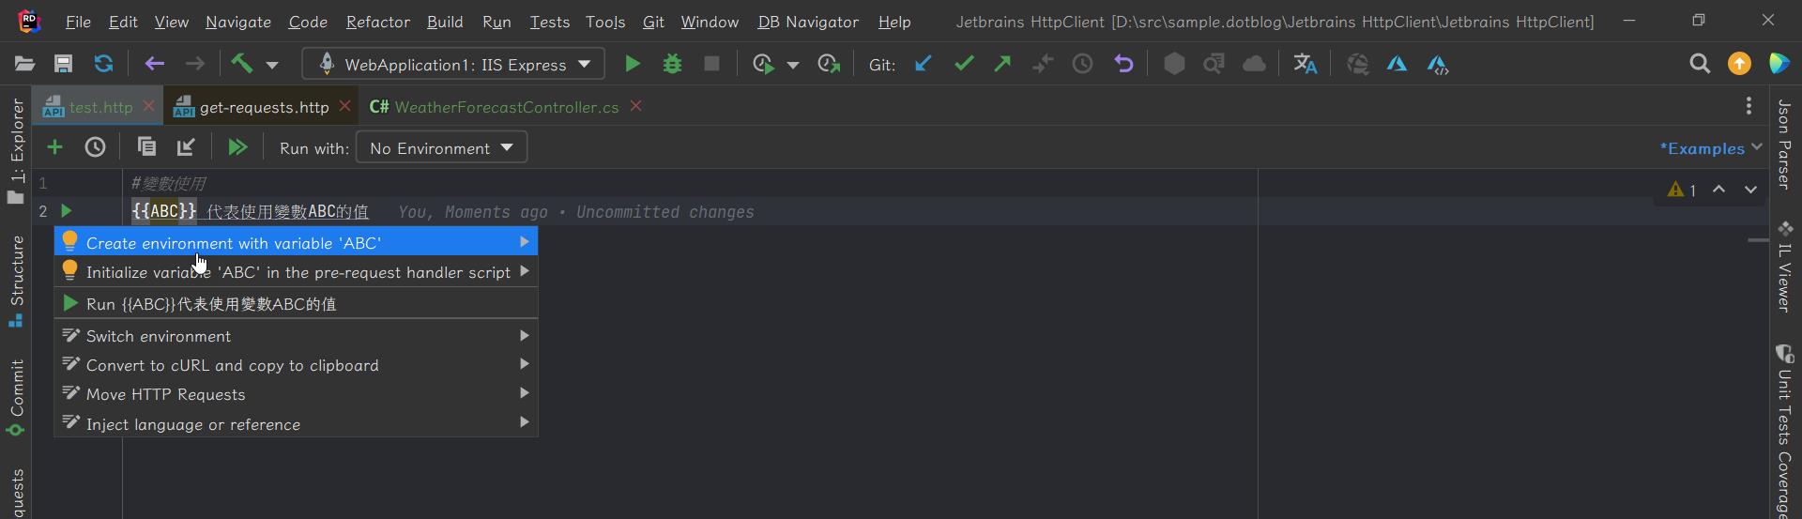Click the Save All floppy disk icon
This screenshot has width=1802, height=519.
pyautogui.click(x=63, y=64)
